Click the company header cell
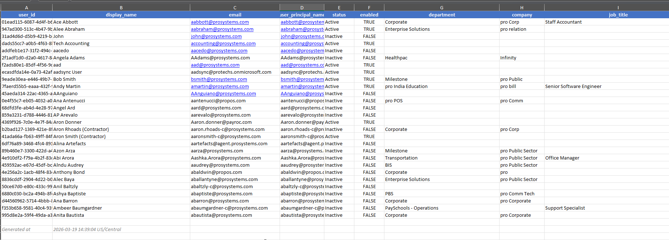Image resolution: width=669 pixels, height=240 pixels. point(522,15)
